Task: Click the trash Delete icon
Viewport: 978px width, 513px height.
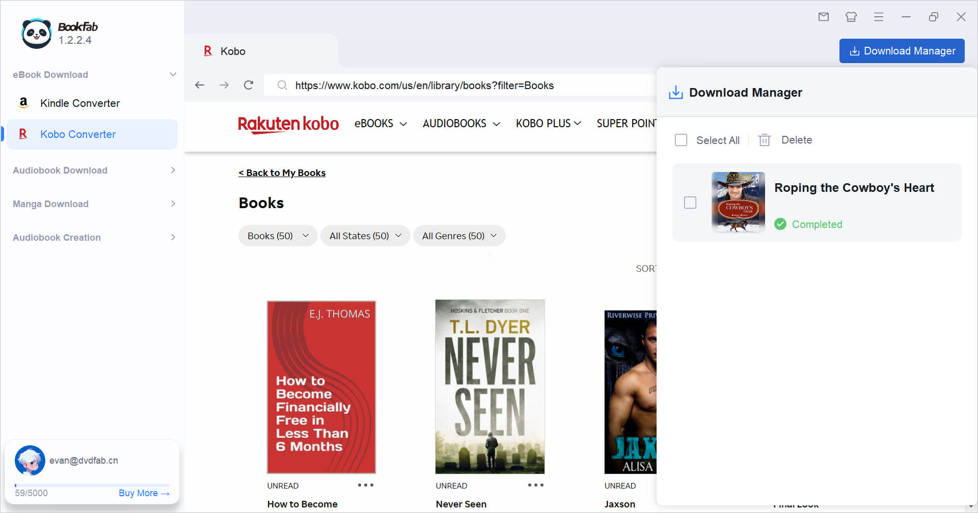Action: pos(765,140)
